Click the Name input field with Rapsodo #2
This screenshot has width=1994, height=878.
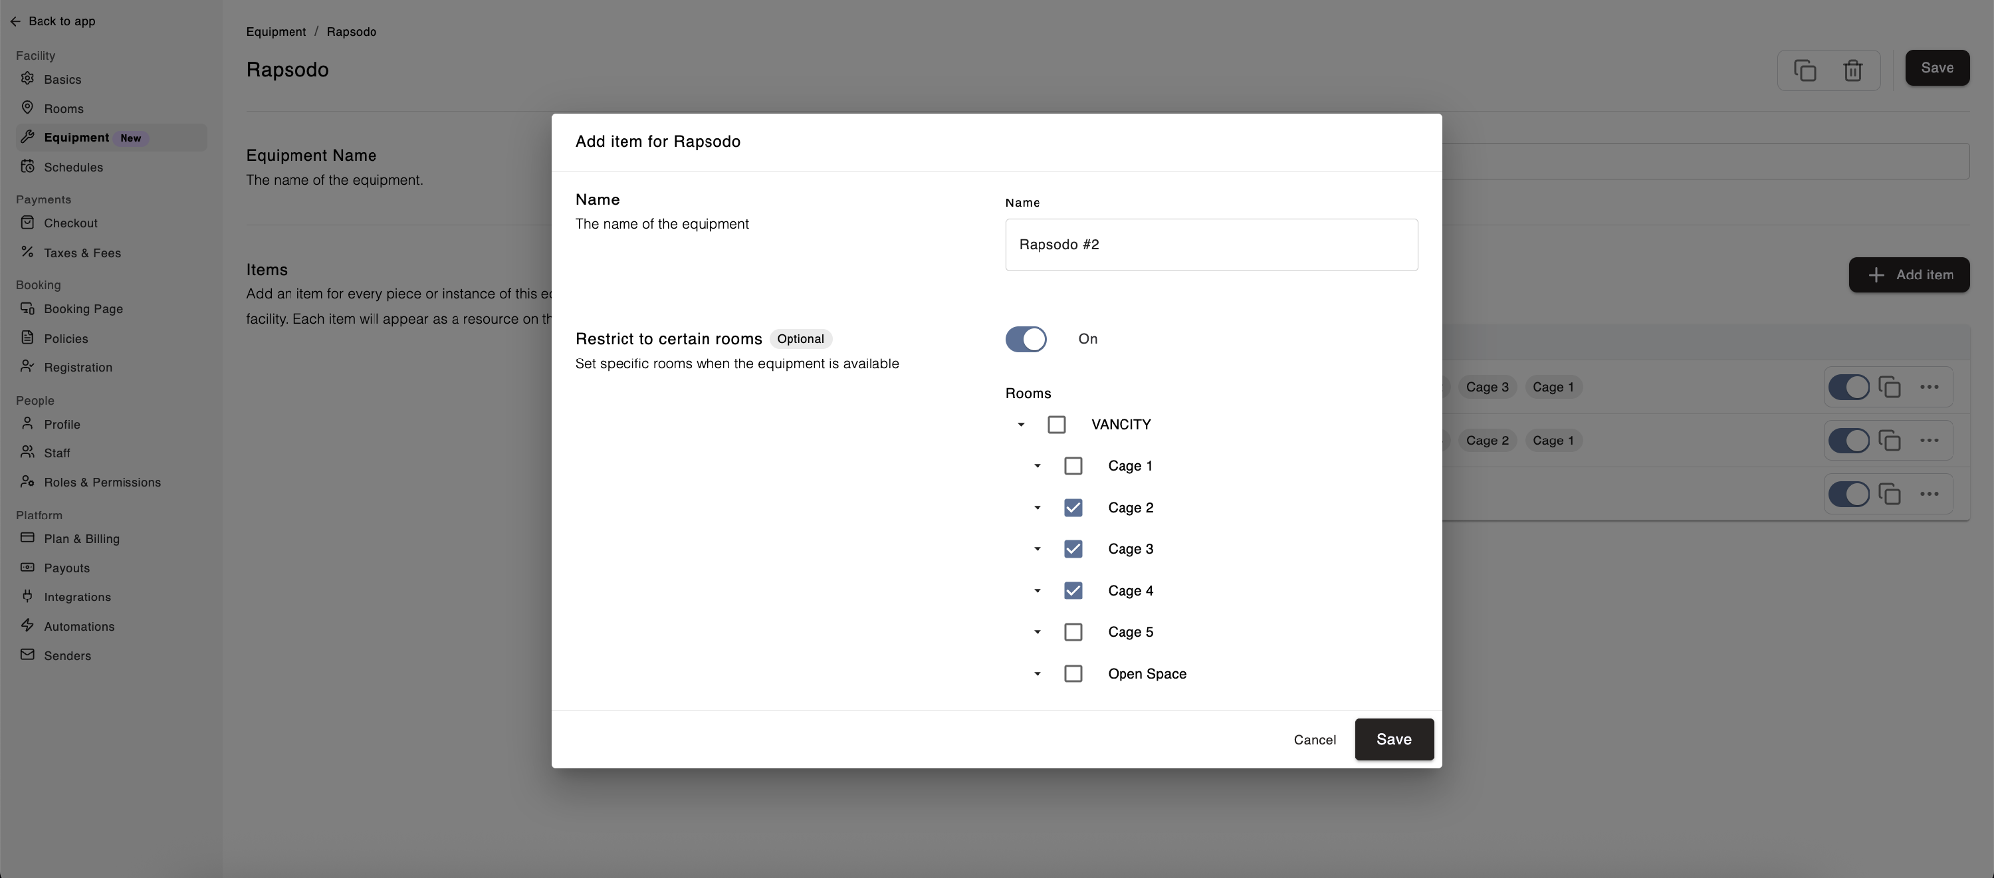pyautogui.click(x=1210, y=245)
